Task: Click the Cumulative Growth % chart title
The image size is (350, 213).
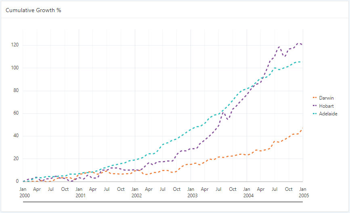Action: [33, 10]
